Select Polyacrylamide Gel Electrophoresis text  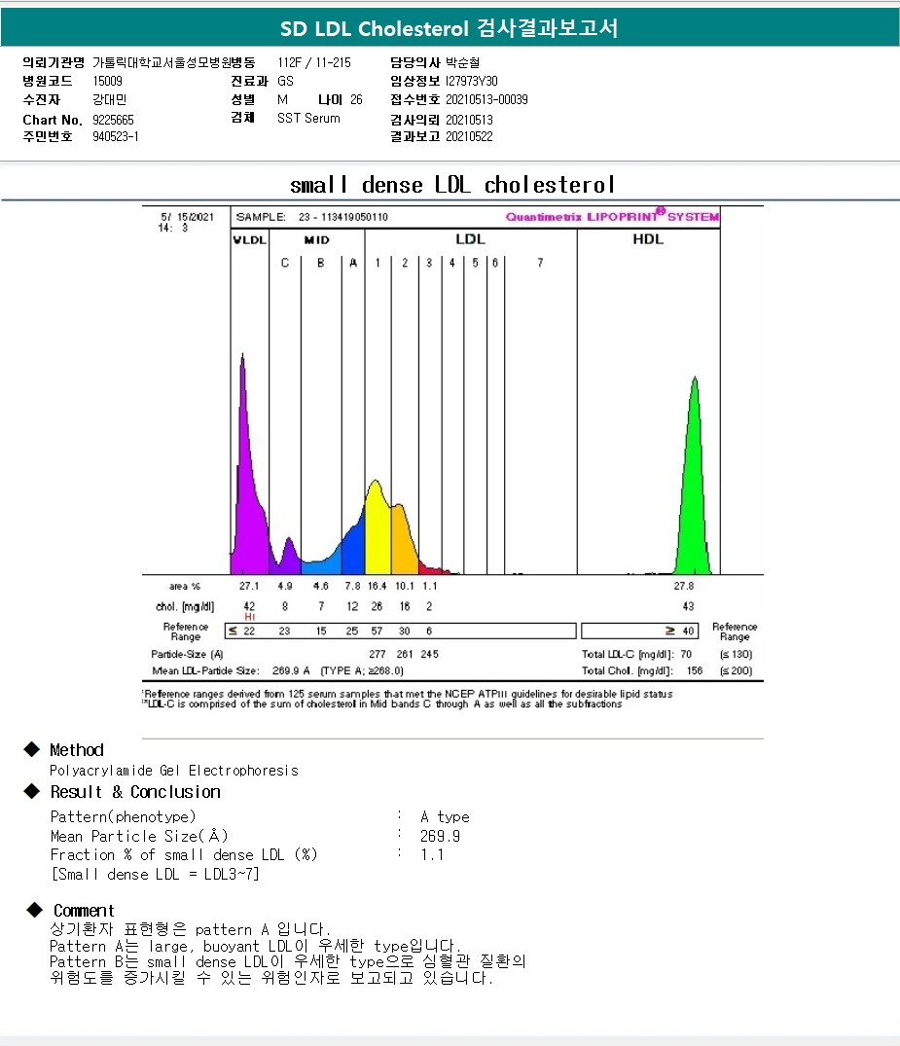174,772
